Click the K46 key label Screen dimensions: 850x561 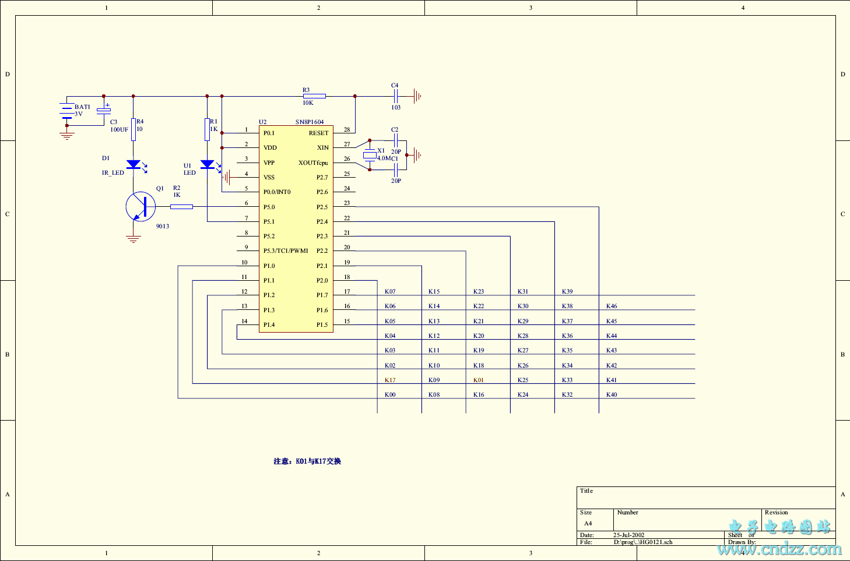[612, 306]
